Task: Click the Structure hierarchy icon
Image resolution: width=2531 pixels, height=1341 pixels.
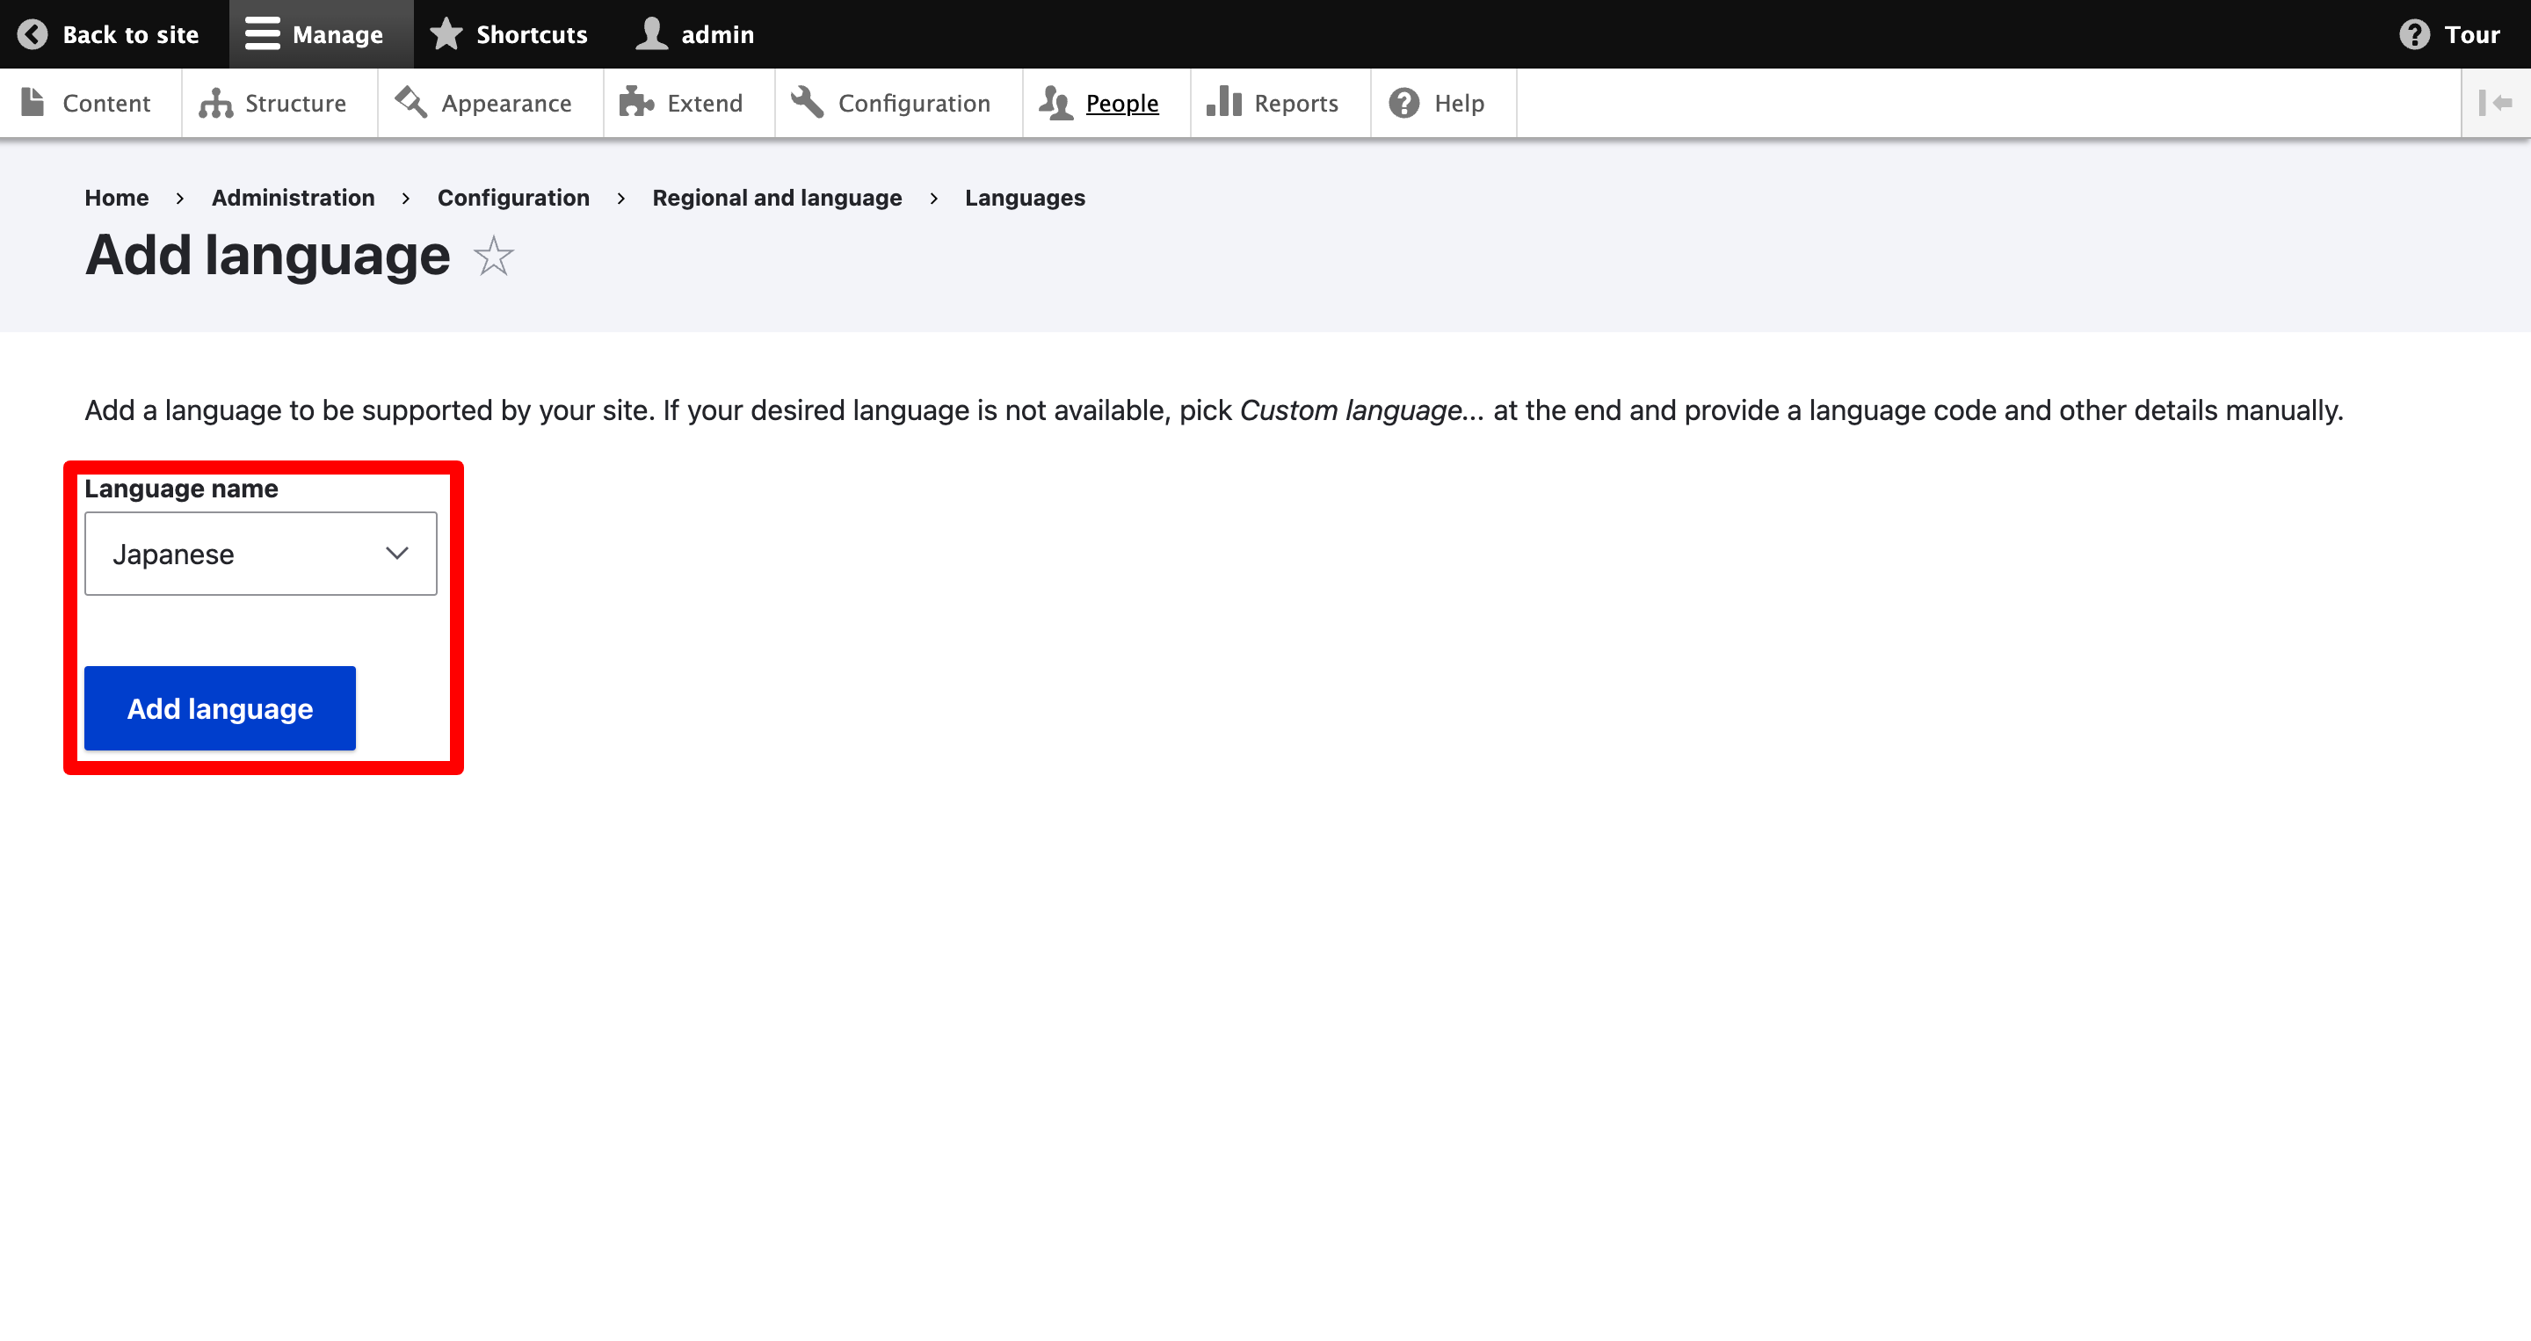Action: 216,103
